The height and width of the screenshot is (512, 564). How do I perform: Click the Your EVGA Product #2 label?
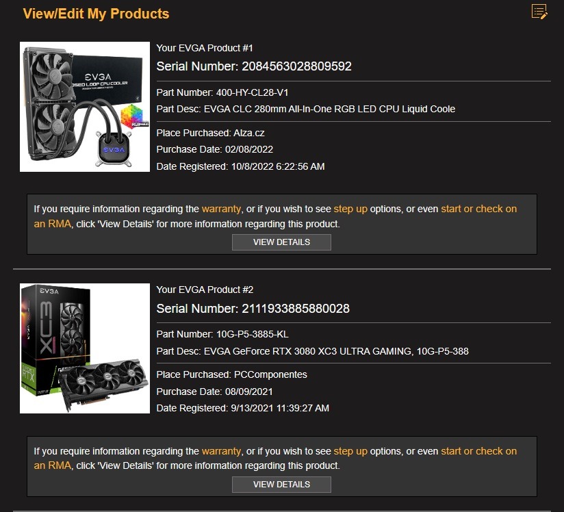tap(205, 290)
